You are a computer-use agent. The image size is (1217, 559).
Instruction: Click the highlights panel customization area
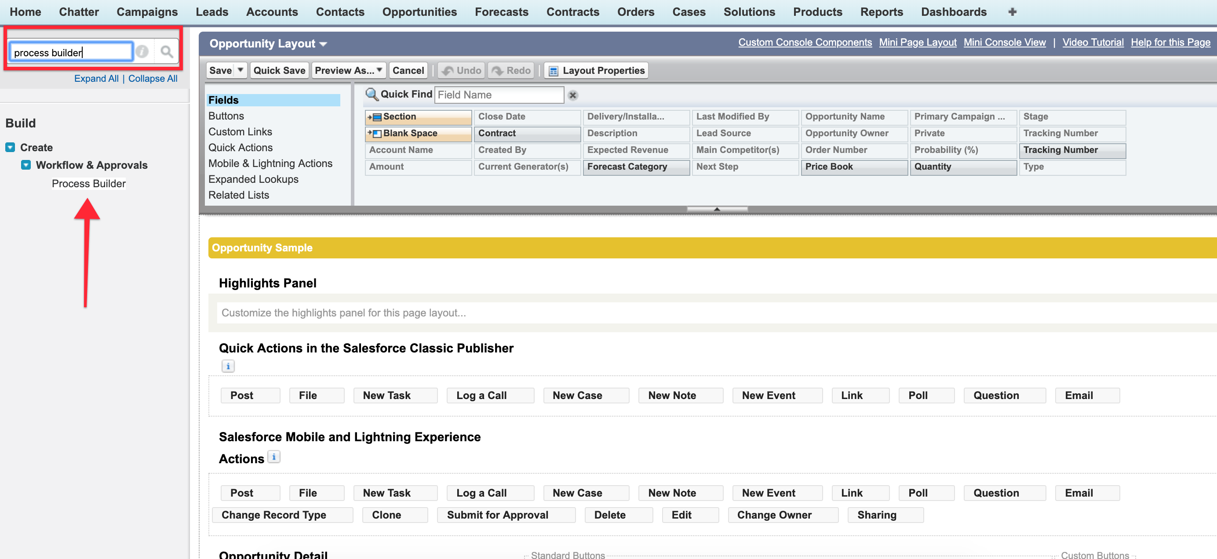pyautogui.click(x=716, y=313)
